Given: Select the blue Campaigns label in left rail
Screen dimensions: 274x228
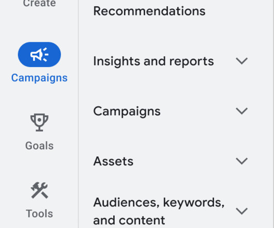Looking at the screenshot, I should 39,78.
